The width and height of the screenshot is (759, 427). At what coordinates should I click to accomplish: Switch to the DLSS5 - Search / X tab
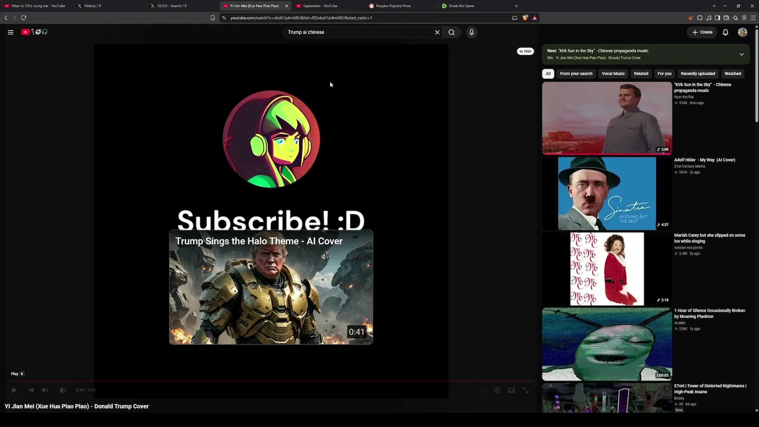click(x=183, y=6)
